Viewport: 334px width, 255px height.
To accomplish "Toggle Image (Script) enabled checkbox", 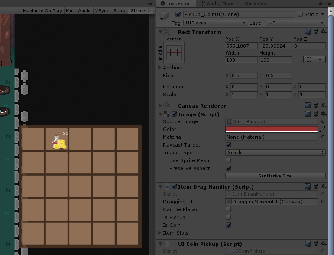I will (x=174, y=114).
